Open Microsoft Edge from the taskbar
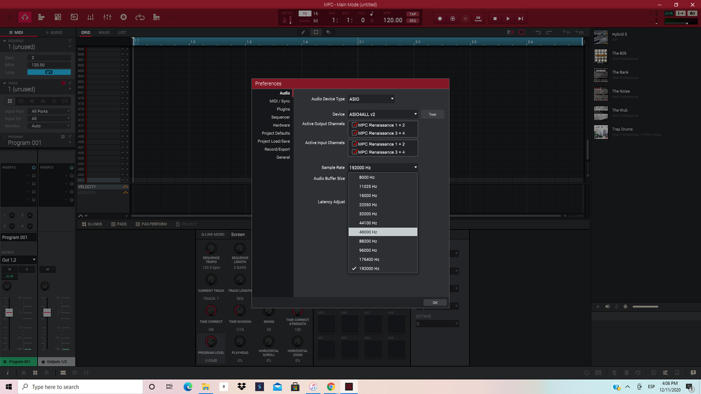 (188, 386)
